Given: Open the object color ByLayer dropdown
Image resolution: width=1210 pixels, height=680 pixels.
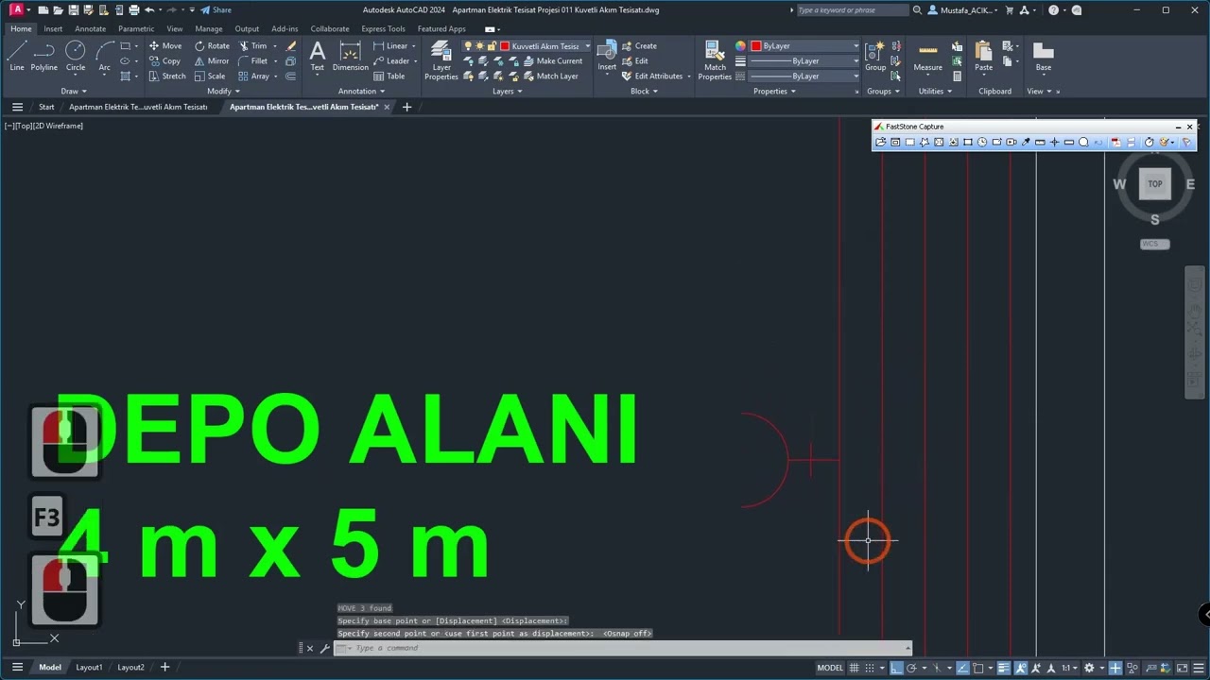Looking at the screenshot, I should tap(805, 45).
